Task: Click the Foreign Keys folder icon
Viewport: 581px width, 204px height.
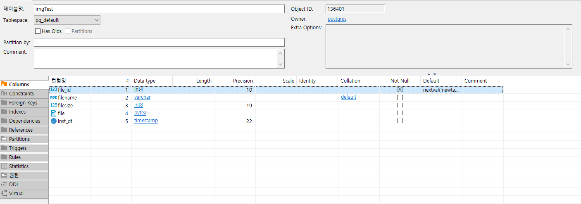Action: point(4,103)
